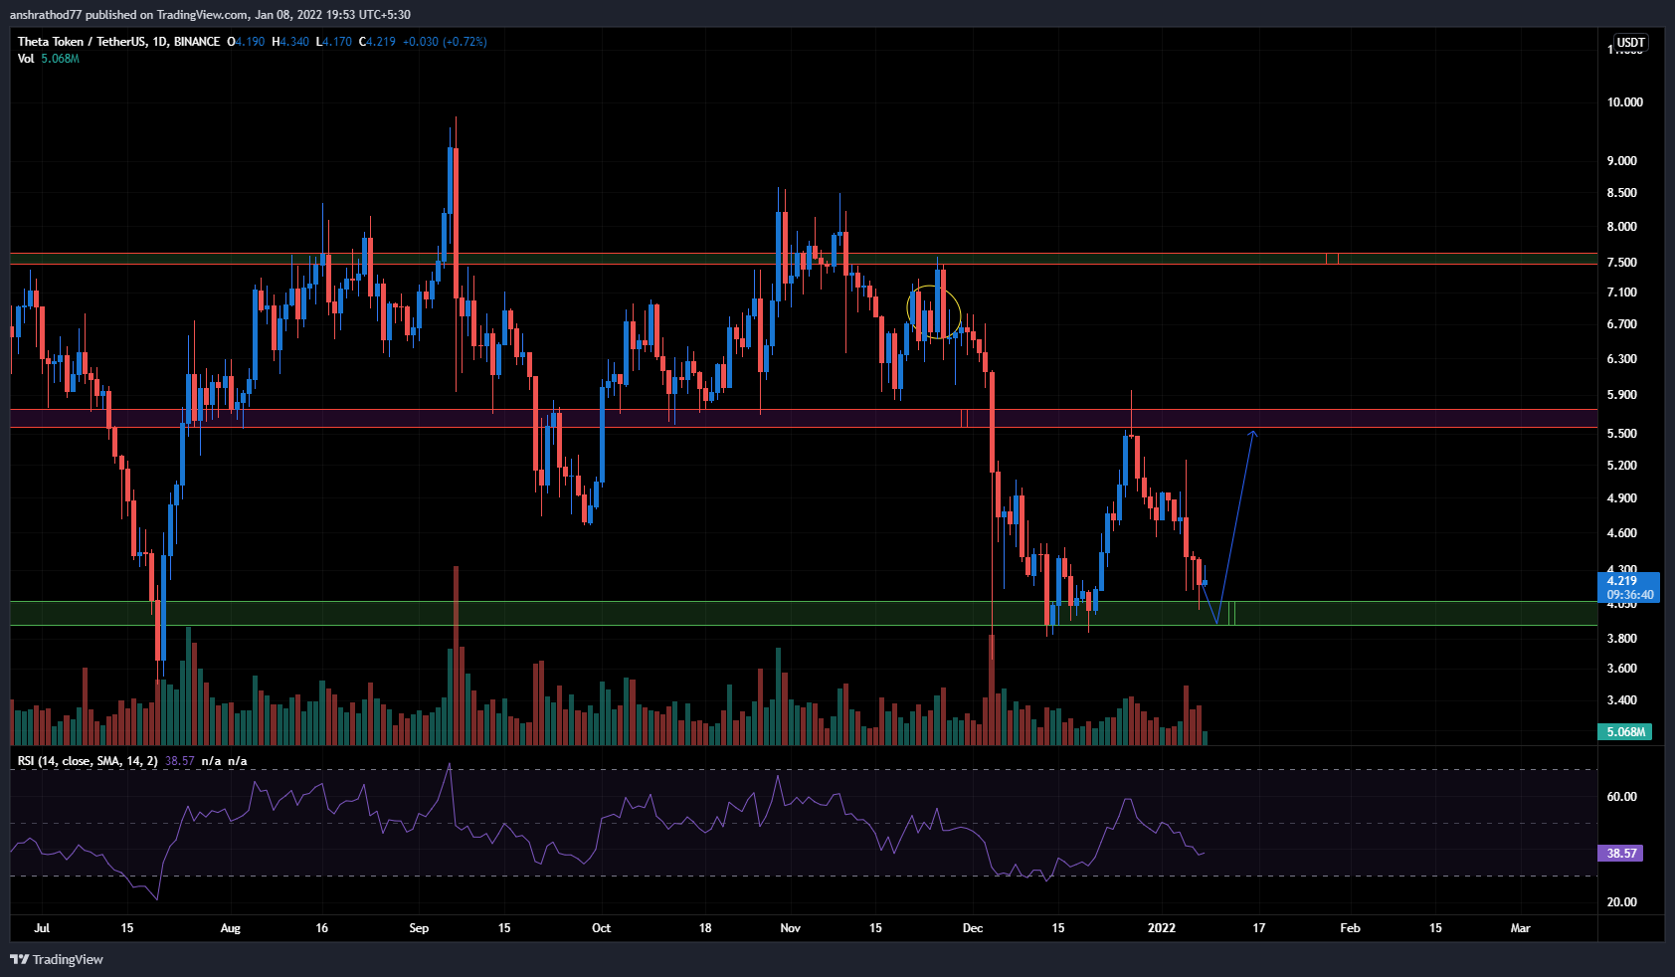Viewport: 1675px width, 977px height.
Task: Click the 38.57 RSI value tag
Action: pos(1620,853)
